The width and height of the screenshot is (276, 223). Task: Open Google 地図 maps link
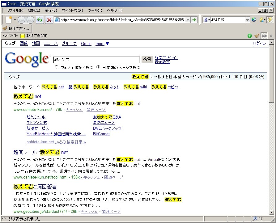(x=36, y=44)
